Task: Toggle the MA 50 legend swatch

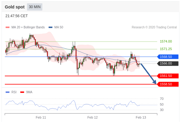Action: pyautogui.click(x=50, y=27)
